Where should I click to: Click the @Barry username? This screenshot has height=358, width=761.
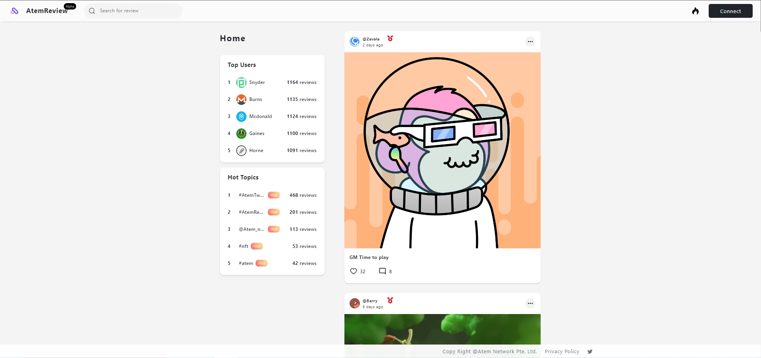pos(370,301)
